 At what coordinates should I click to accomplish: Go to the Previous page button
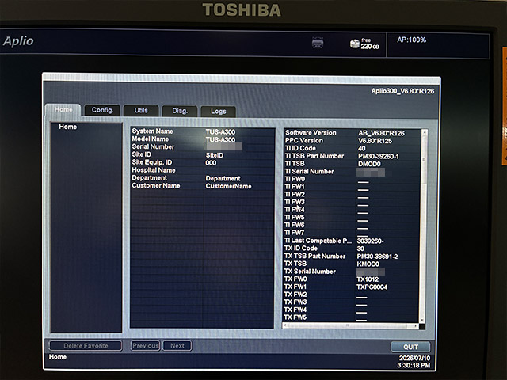pyautogui.click(x=146, y=346)
